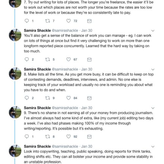Open Jan 30 timestamp on 'copywriting' tweet
The height and width of the screenshot is (164, 164).
87,146
